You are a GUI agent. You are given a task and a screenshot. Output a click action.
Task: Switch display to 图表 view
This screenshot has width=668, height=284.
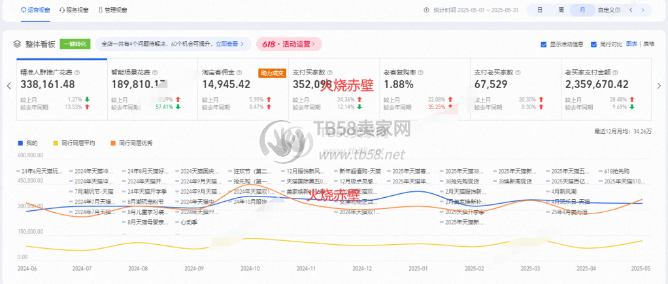click(x=632, y=44)
